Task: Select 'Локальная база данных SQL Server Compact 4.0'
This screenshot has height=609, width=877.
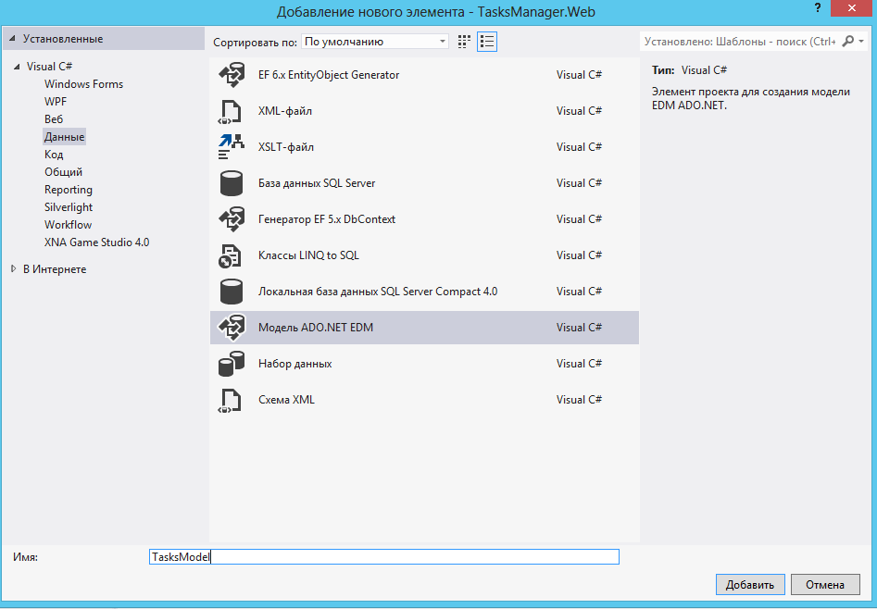Action: click(x=378, y=292)
